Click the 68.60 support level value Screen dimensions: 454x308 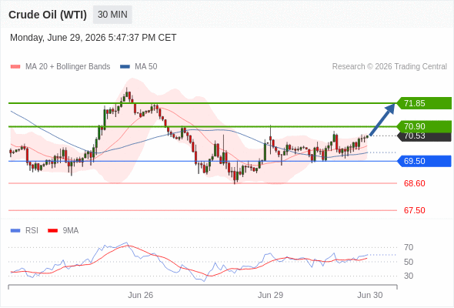coord(414,183)
